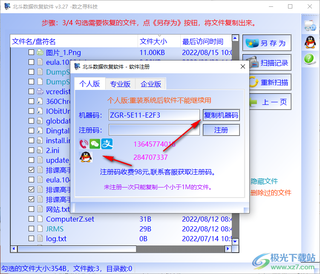
Task: Click the 机器码 field ZGR-5E11-E2F3
Action: pyautogui.click(x=154, y=115)
